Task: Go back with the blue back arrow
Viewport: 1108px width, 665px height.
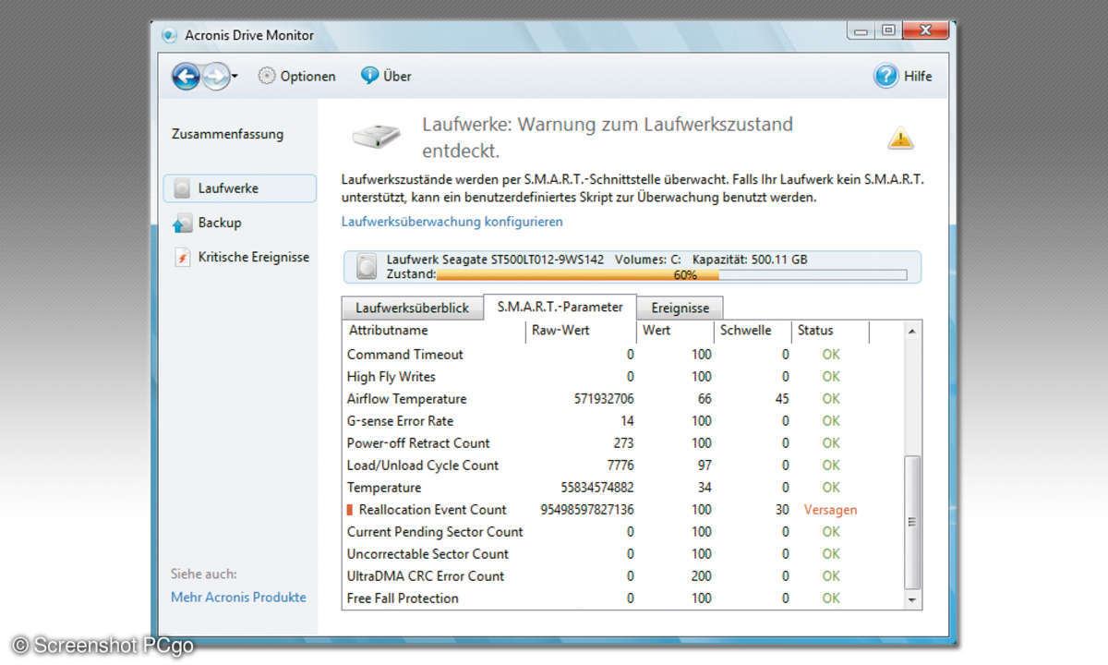Action: click(186, 77)
